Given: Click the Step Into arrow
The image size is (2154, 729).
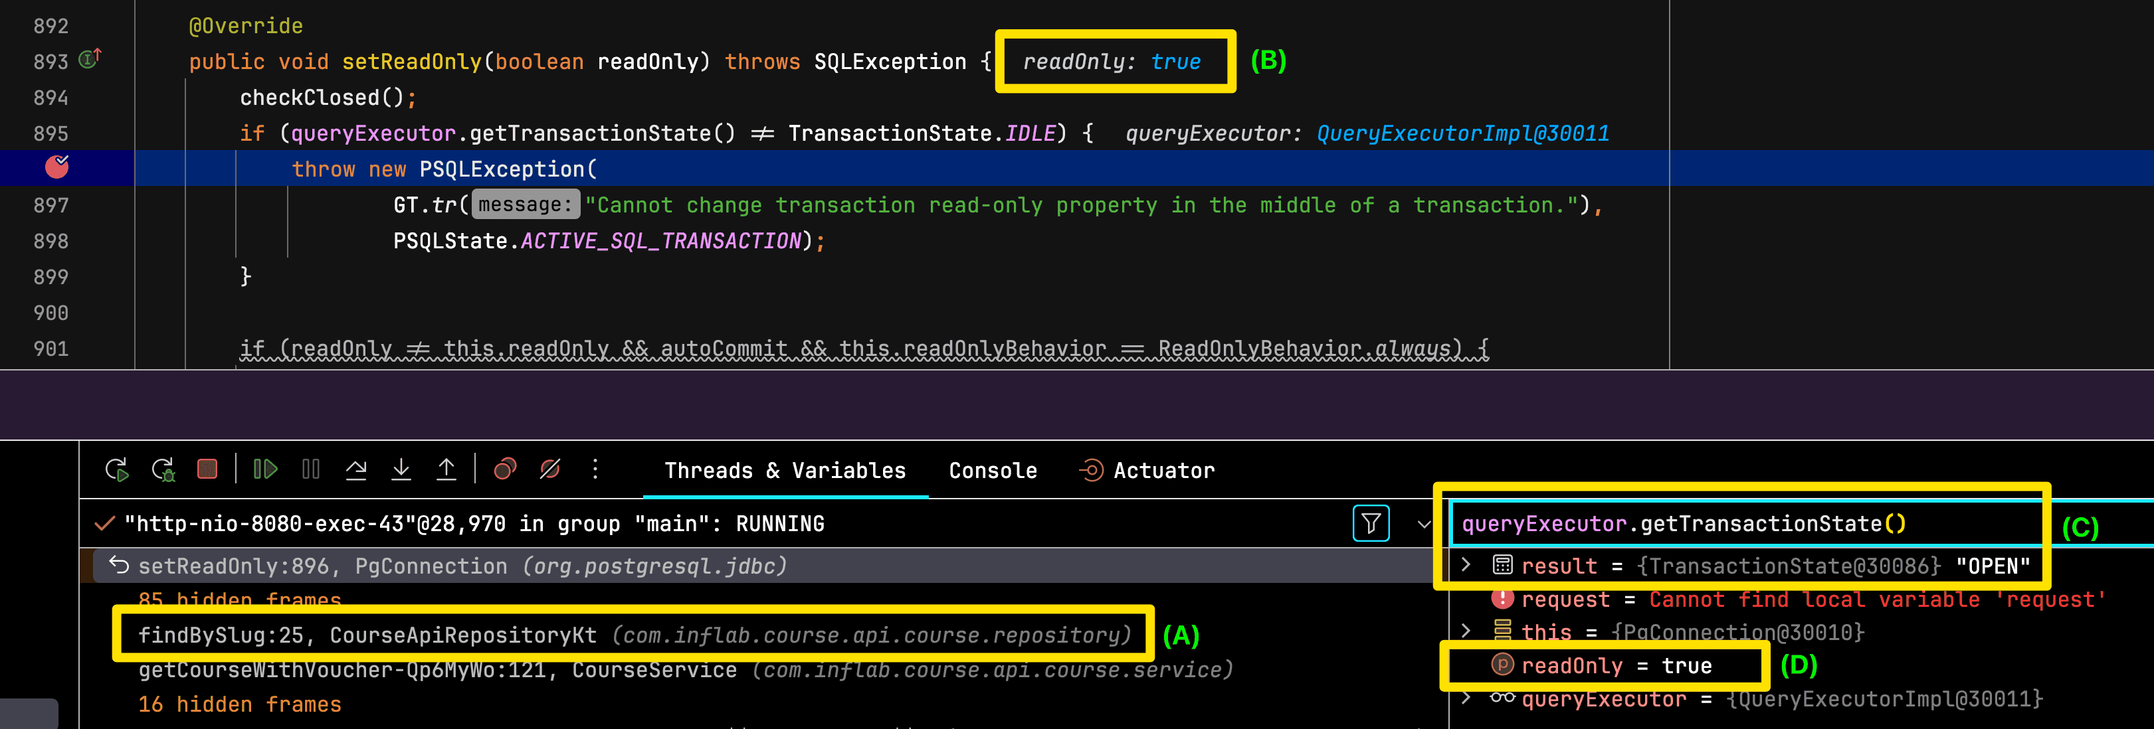Looking at the screenshot, I should [401, 470].
